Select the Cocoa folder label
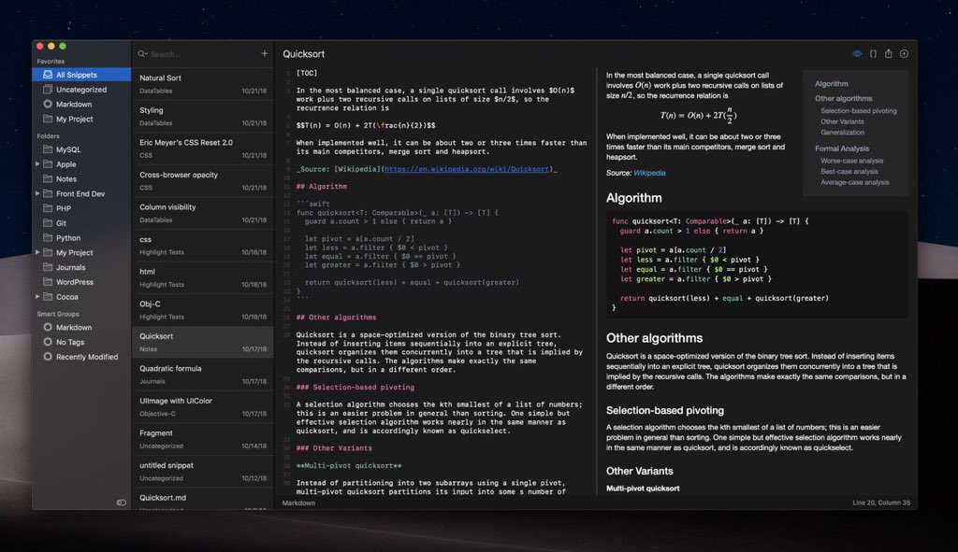Viewport: 958px width, 552px height. [67, 297]
